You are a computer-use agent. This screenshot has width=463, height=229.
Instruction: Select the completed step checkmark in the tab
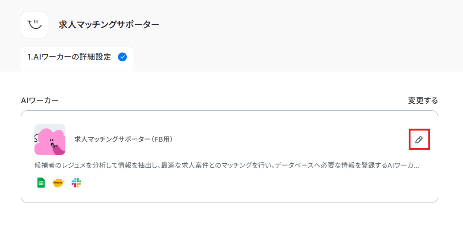tap(122, 57)
